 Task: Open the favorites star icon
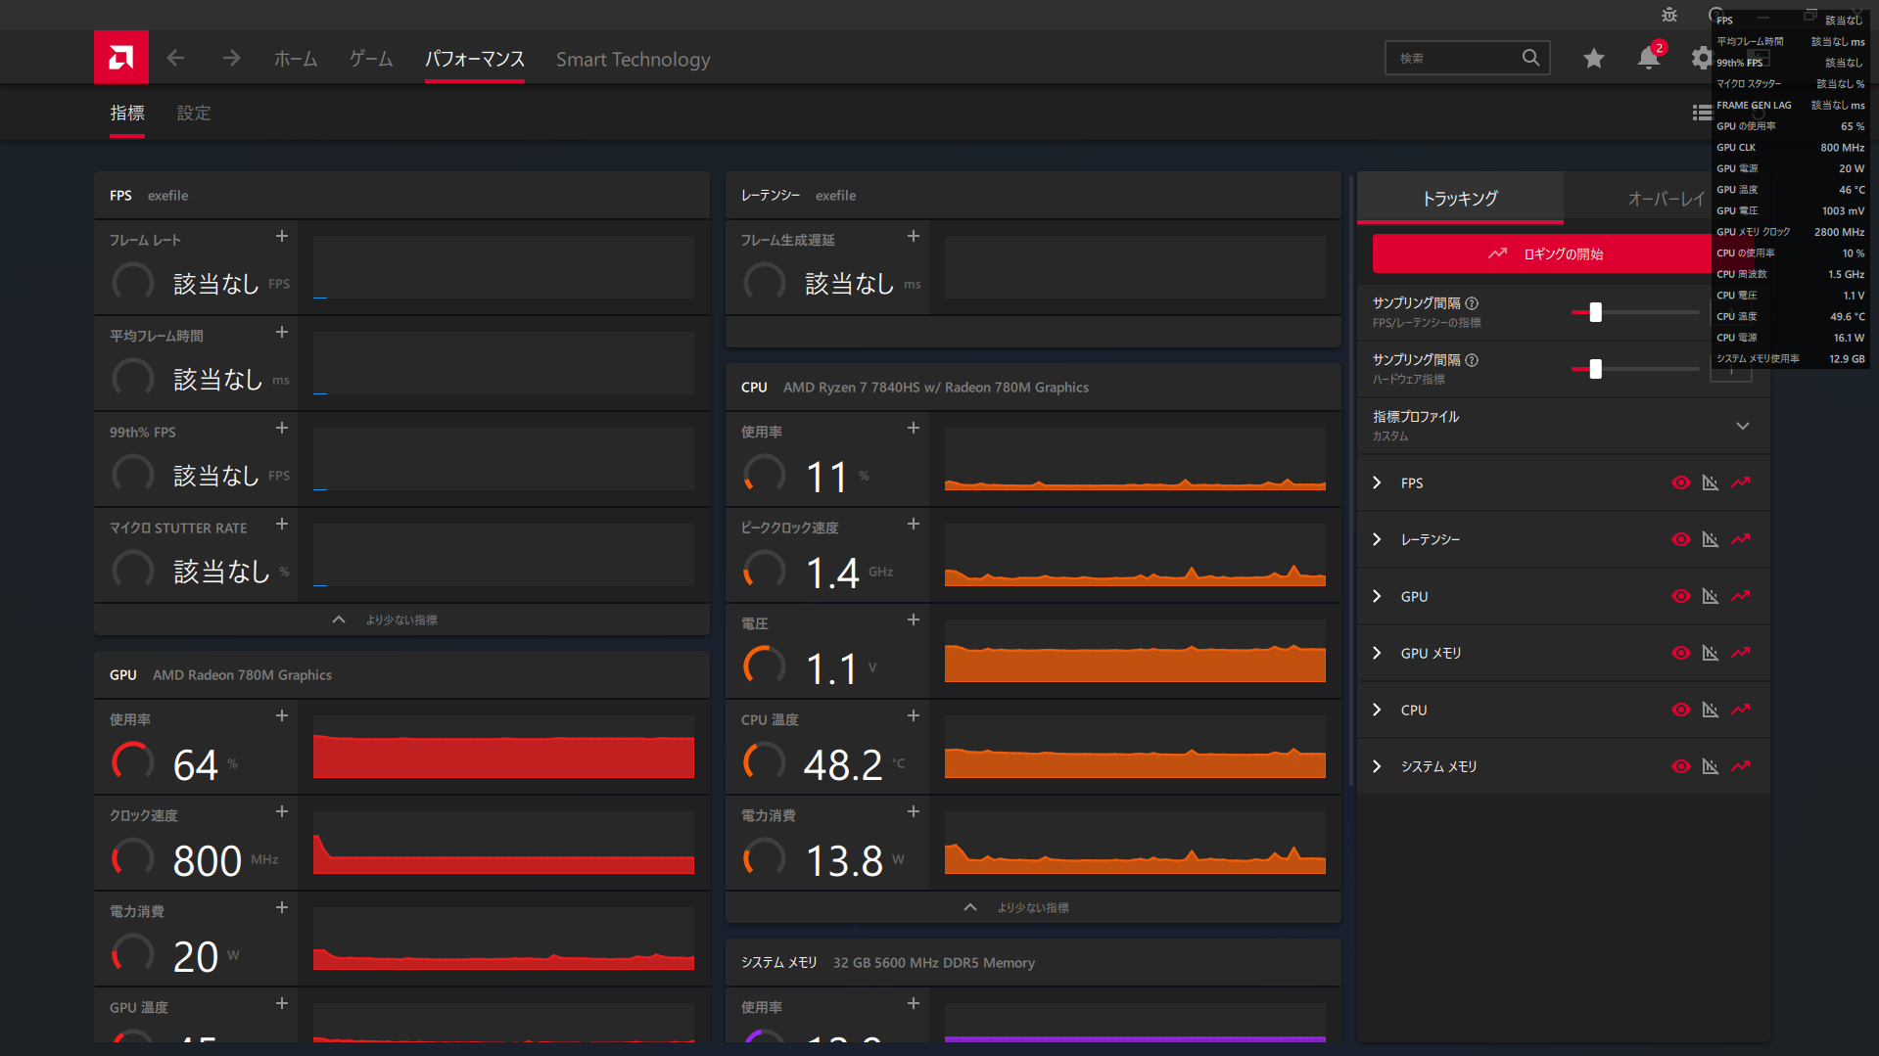click(x=1593, y=59)
